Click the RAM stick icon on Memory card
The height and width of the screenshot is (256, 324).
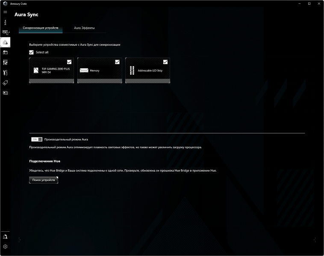click(84, 70)
